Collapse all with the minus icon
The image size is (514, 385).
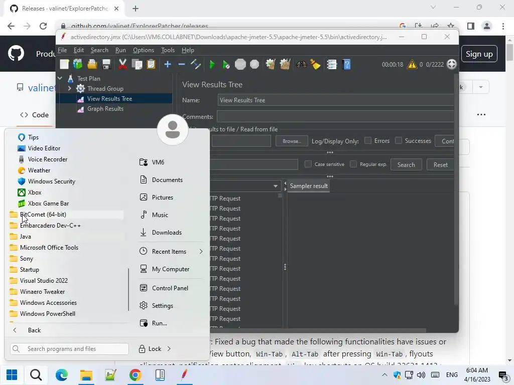[182, 64]
